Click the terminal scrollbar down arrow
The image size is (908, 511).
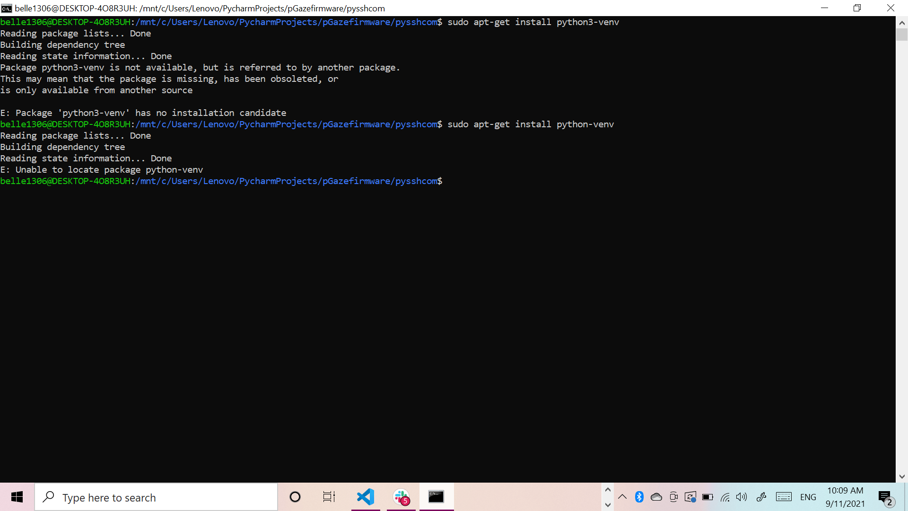point(902,476)
